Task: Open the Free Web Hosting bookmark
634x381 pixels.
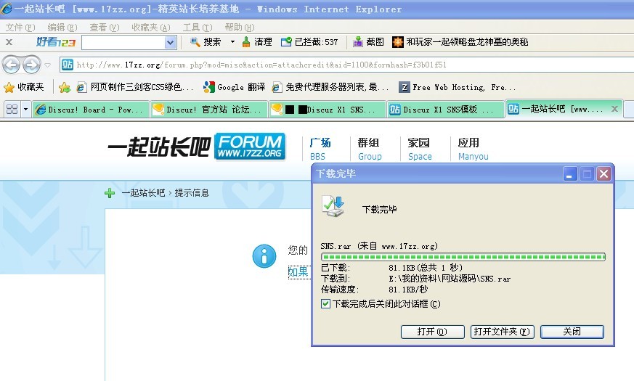Action: [458, 87]
